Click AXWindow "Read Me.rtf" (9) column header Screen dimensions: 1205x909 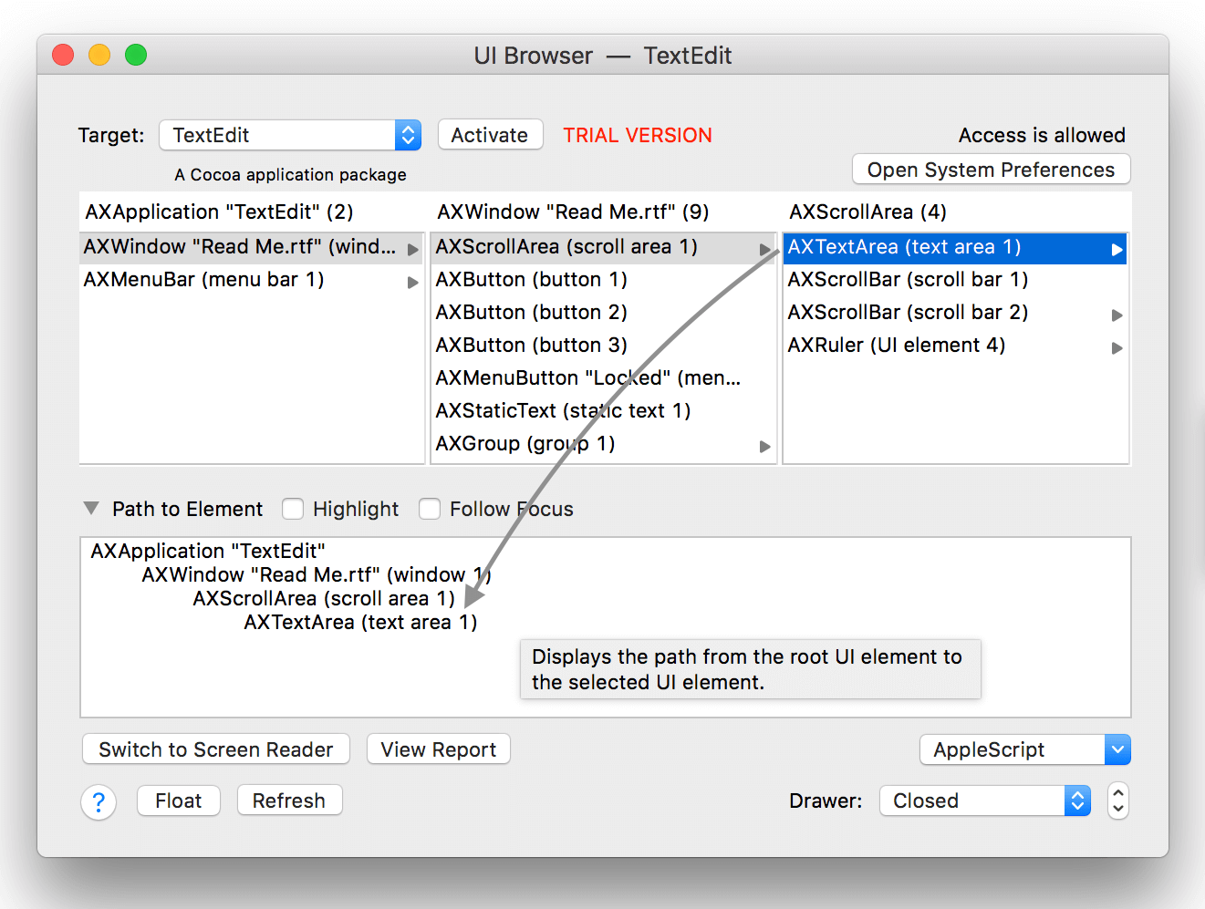pos(573,212)
